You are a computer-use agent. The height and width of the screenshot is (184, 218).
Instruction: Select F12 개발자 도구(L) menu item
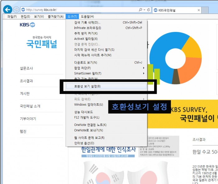[x=87, y=117]
